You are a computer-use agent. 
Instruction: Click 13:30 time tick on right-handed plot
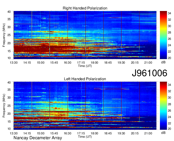tap(14, 63)
